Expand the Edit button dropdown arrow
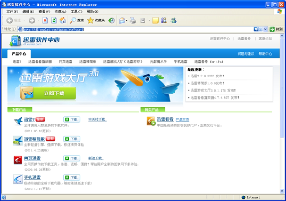The image size is (286, 201). tap(149, 20)
